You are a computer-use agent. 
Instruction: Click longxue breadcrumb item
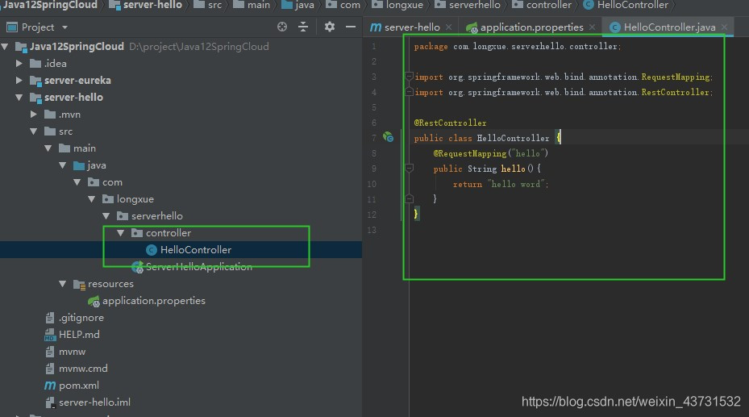pos(397,6)
